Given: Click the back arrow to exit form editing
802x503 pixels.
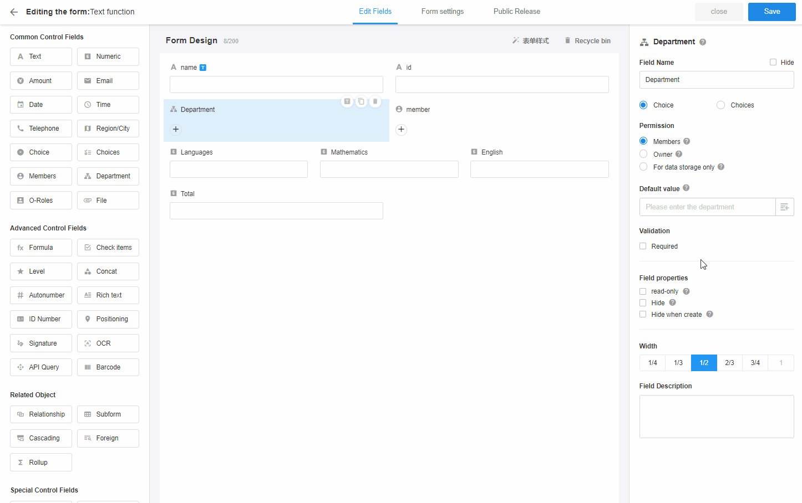Looking at the screenshot, I should (x=14, y=12).
